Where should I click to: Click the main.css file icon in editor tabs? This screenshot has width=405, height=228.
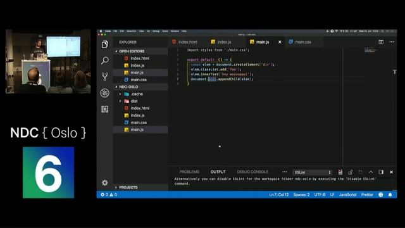coord(291,42)
